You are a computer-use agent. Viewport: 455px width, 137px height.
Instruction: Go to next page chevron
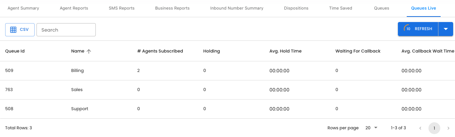(x=448, y=128)
